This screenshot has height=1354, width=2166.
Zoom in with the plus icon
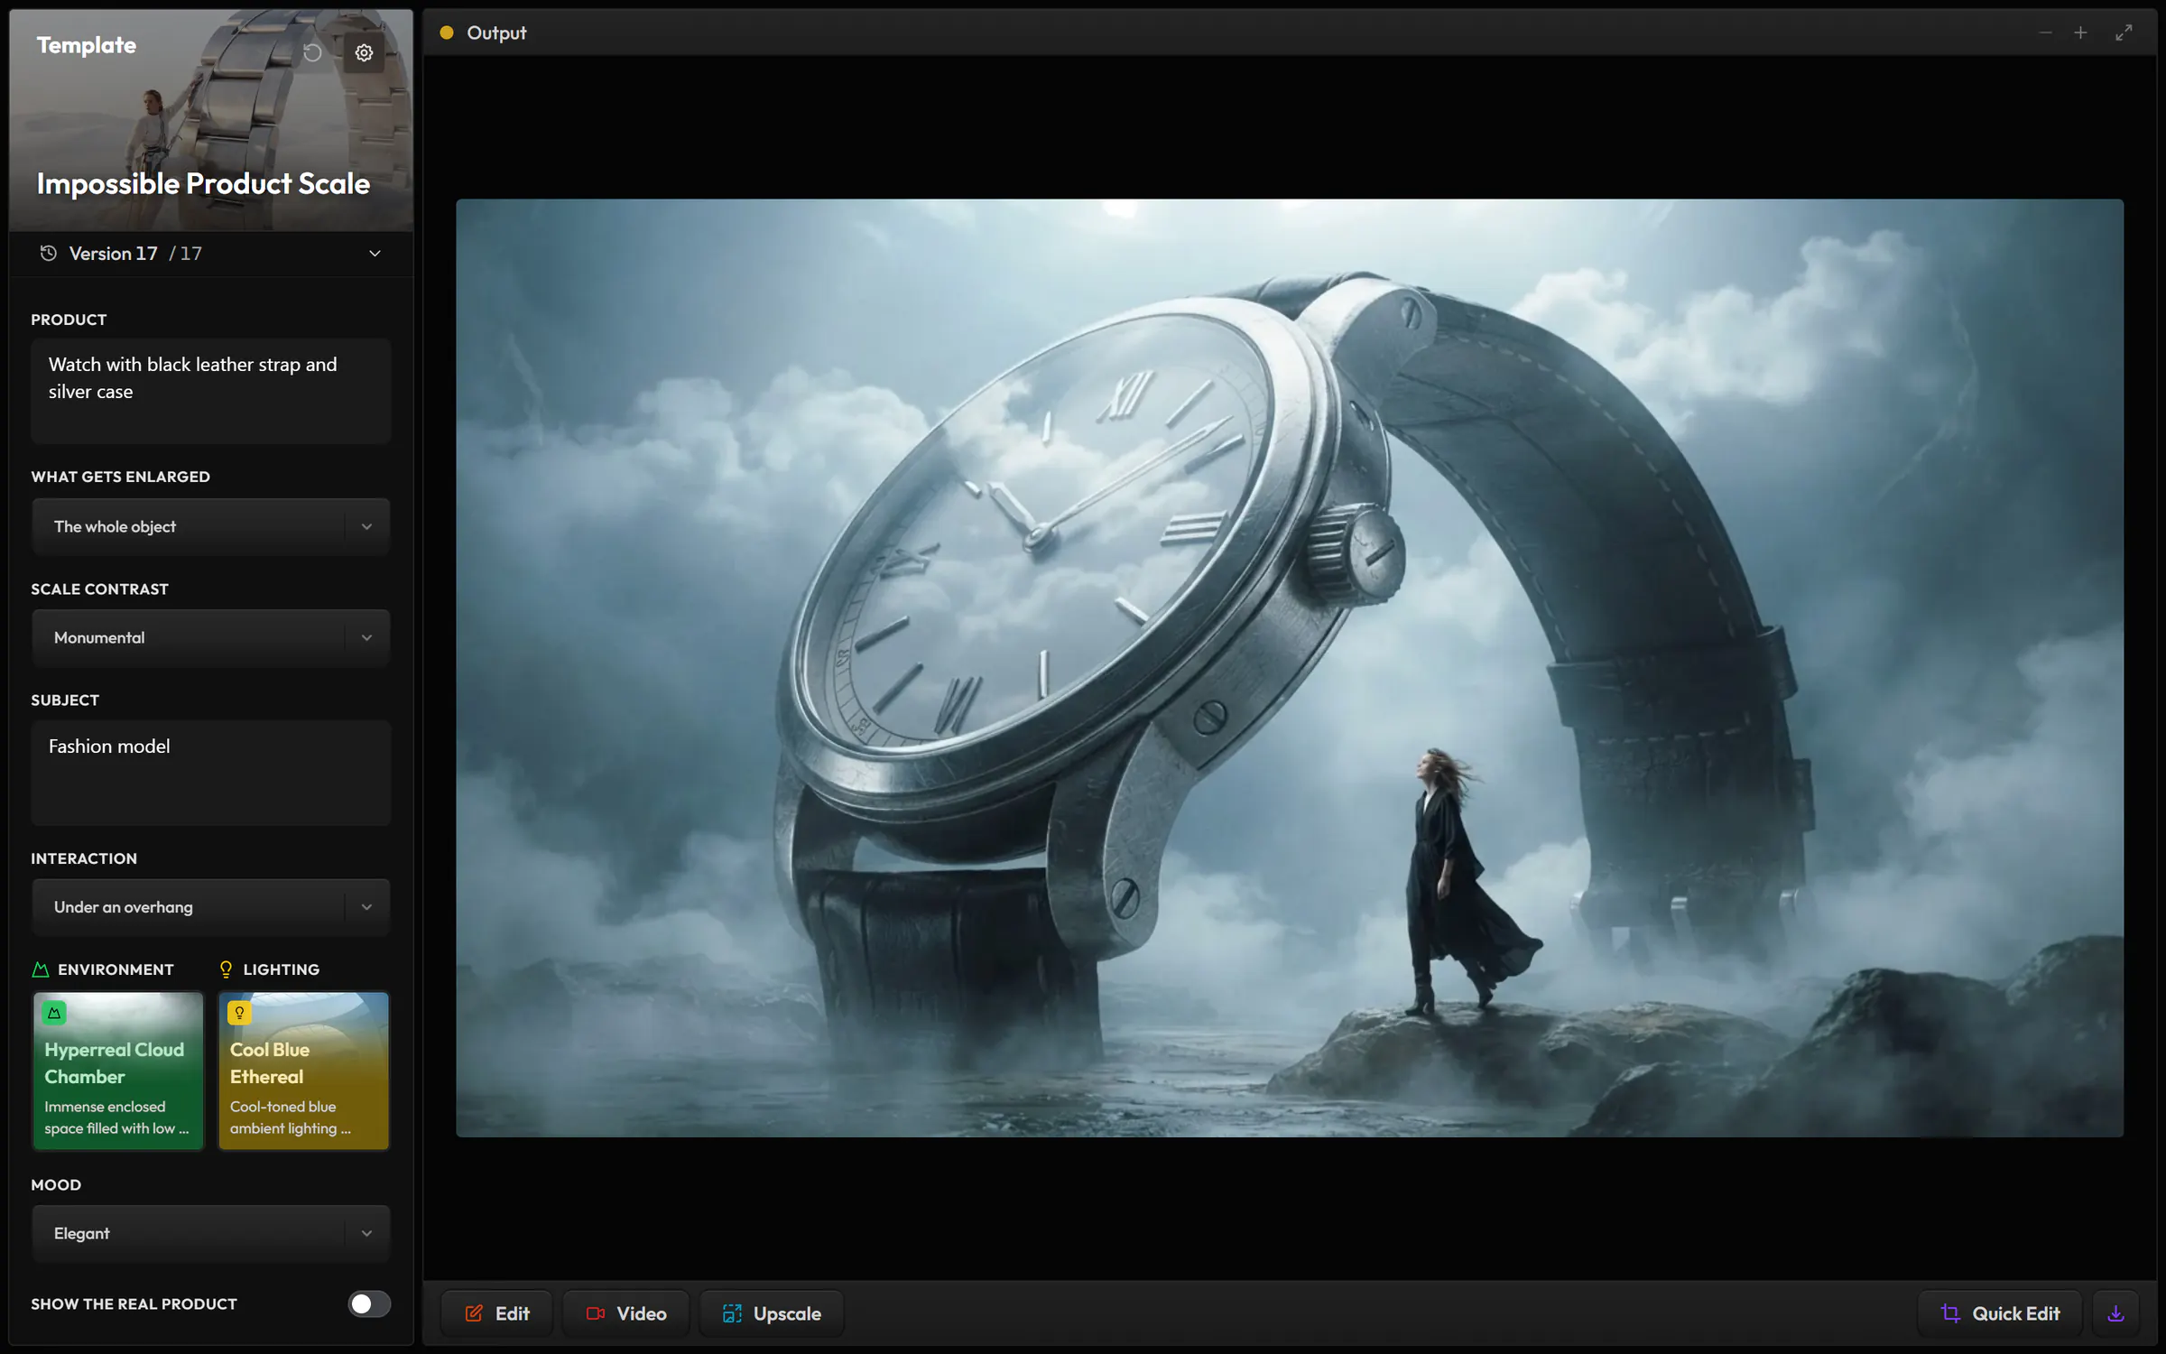tap(2080, 32)
